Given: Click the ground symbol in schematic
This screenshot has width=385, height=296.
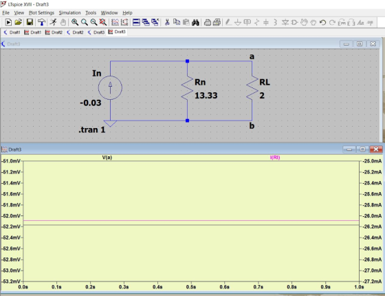Looking at the screenshot, I should click(110, 123).
